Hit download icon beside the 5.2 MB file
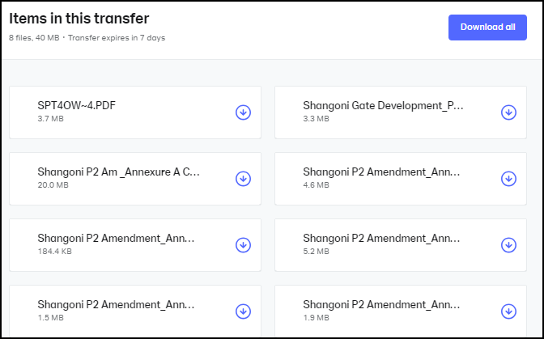Screen dimensions: 544x339 pyautogui.click(x=508, y=244)
